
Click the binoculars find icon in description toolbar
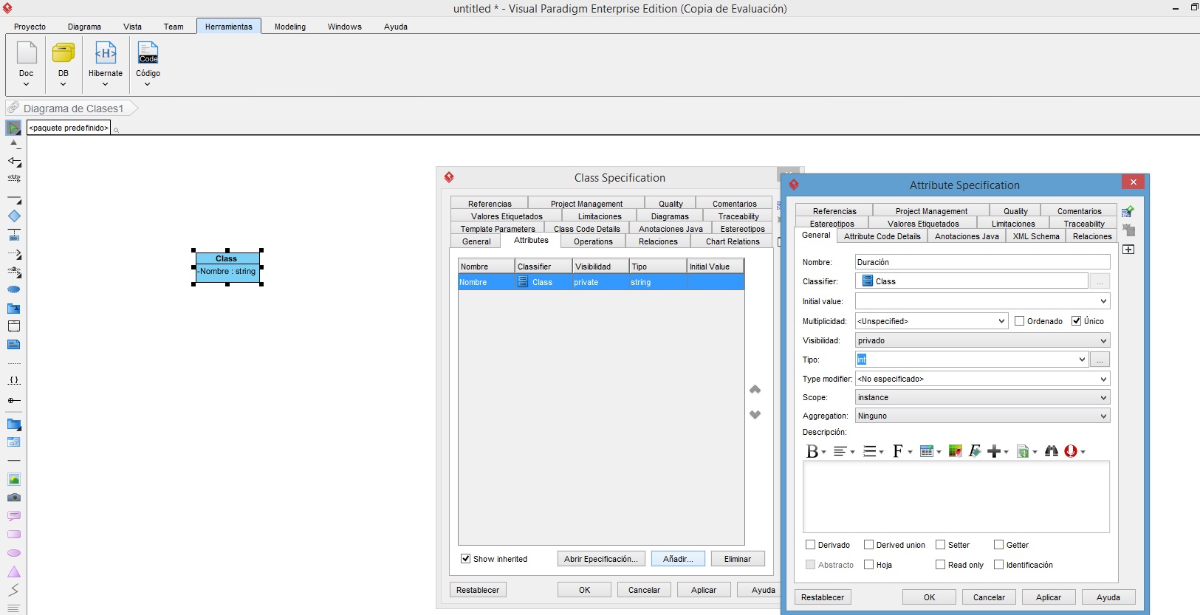pos(1052,451)
